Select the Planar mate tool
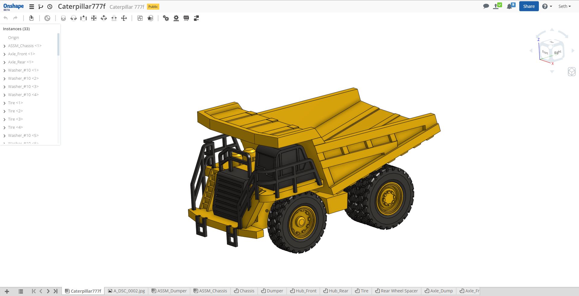This screenshot has width=579, height=296. point(94,18)
